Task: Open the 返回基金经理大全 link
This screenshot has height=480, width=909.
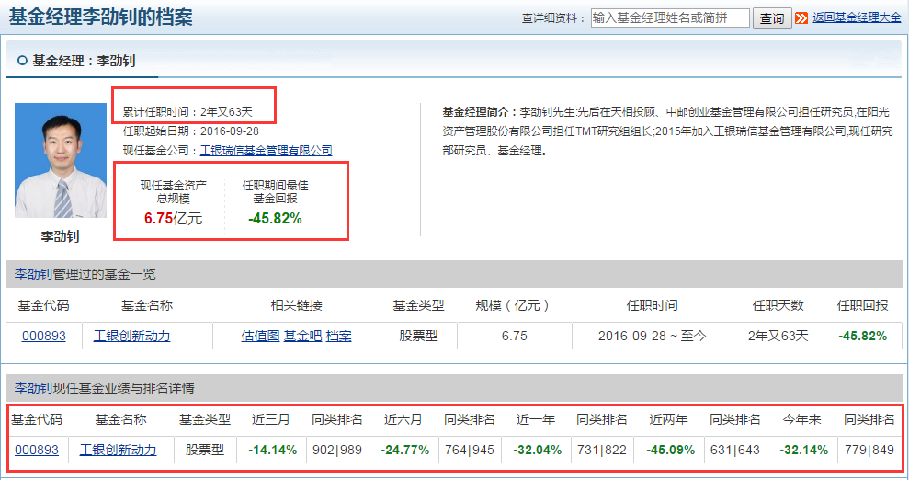Action: pos(857,17)
